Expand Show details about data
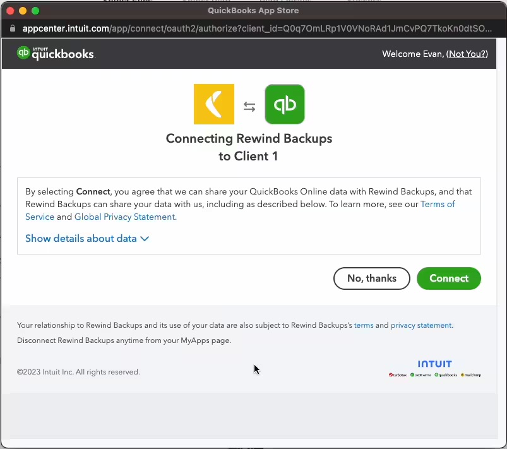 87,239
